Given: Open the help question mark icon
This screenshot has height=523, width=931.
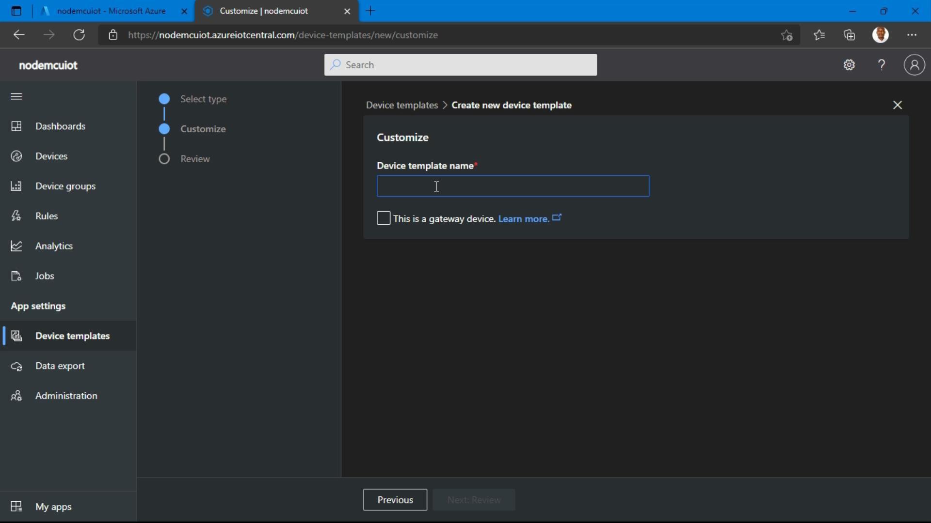Looking at the screenshot, I should tap(882, 65).
